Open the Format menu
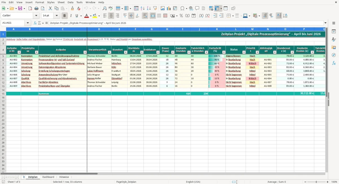This screenshot has width=339, height=184. pos(40,2)
